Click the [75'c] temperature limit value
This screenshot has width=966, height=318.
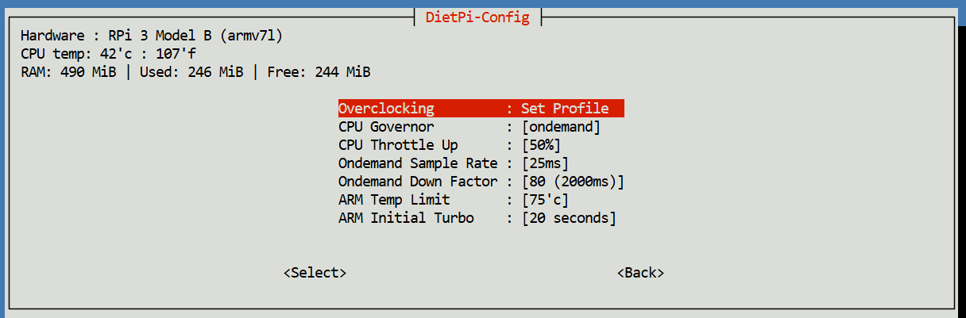[545, 200]
